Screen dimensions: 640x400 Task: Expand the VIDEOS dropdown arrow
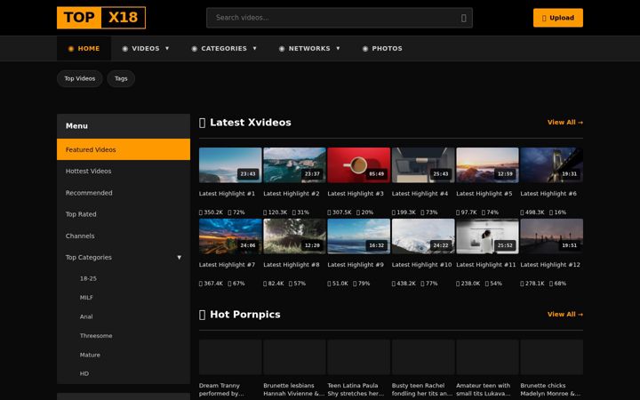167,48
